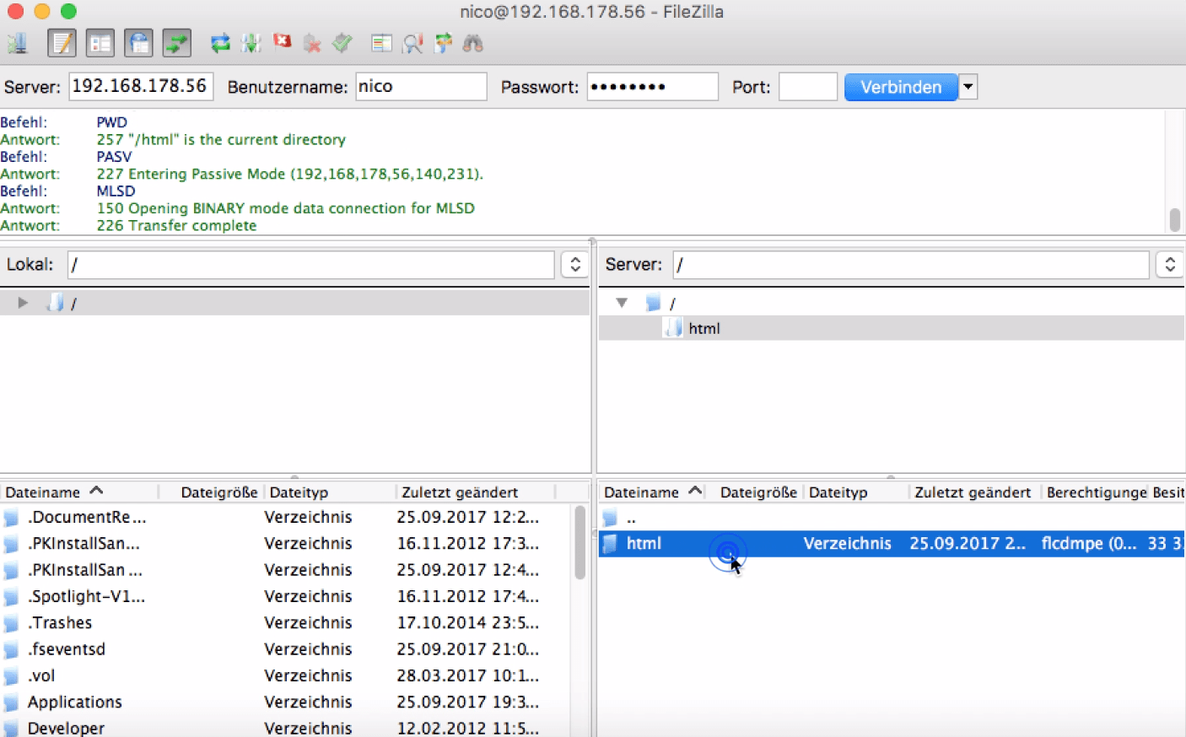Open the .Trashes folder
This screenshot has width=1186, height=737.
[x=61, y=622]
